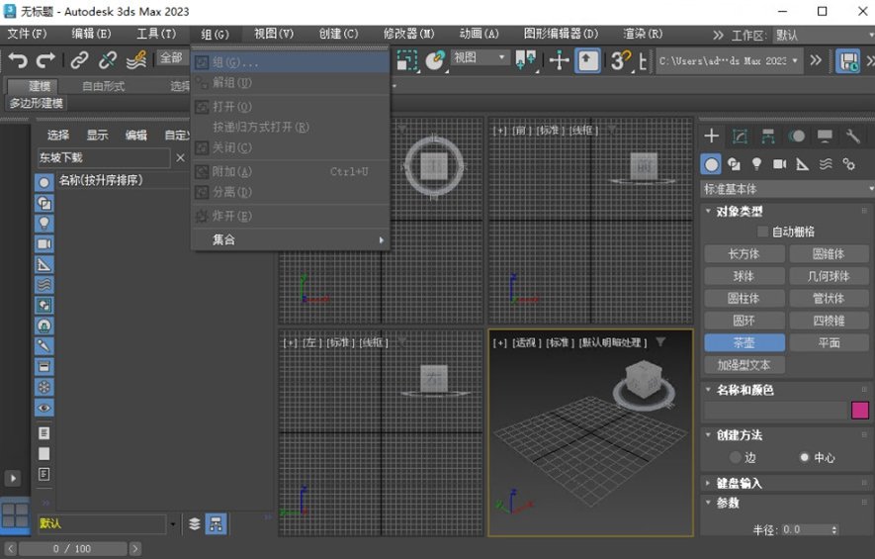The image size is (875, 559).
Task: Toggle the eye visibility filter in scene explorer
Action: point(44,408)
